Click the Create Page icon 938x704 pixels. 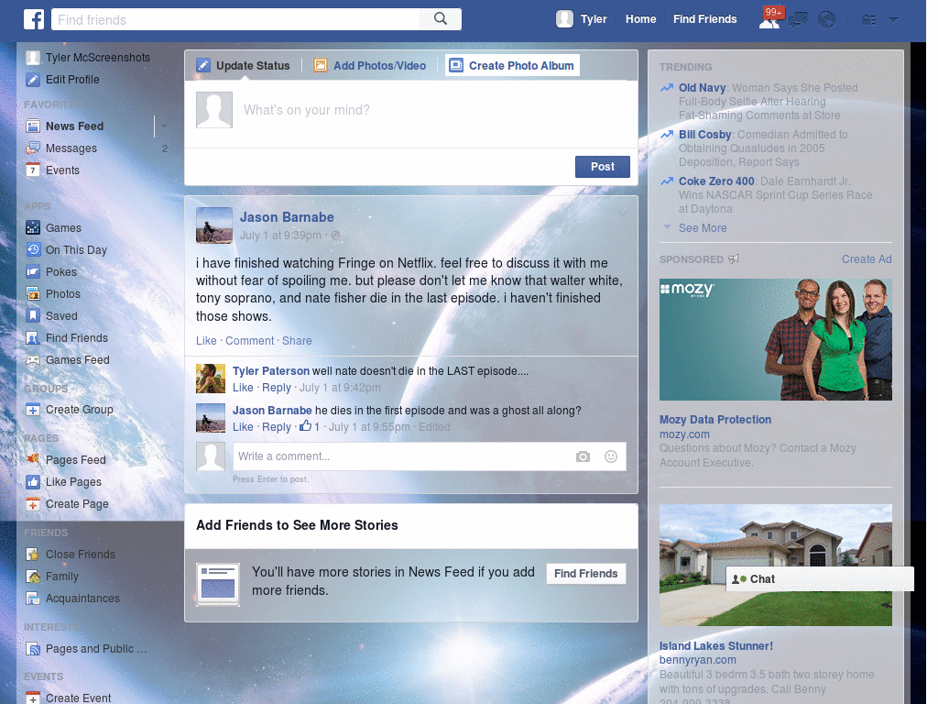click(33, 504)
